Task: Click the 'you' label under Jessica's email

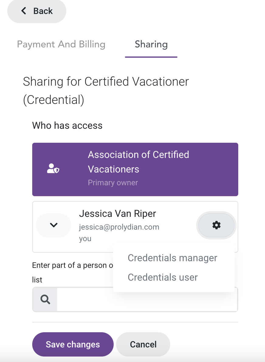Action: [x=85, y=239]
